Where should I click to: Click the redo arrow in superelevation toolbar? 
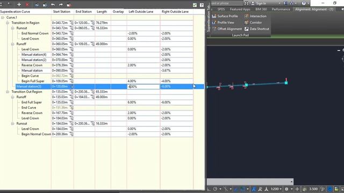61,5
